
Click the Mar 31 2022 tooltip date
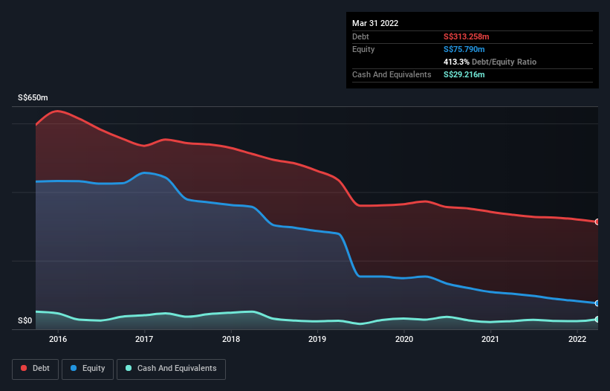[375, 23]
